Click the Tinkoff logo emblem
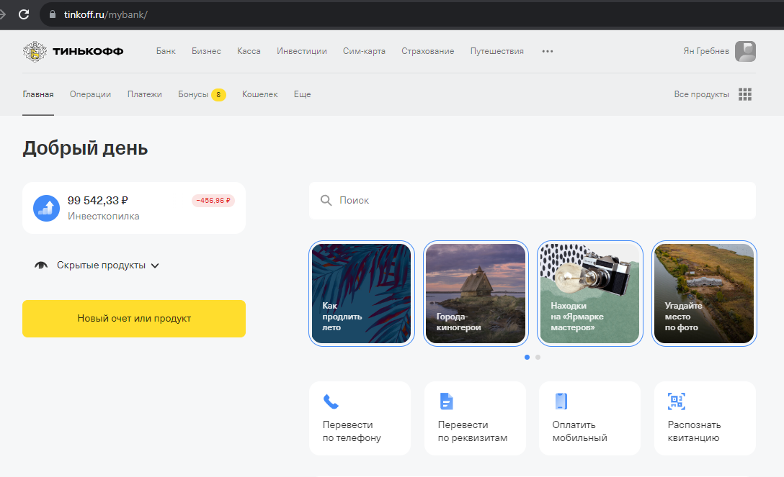This screenshot has height=477, width=784. 35,51
